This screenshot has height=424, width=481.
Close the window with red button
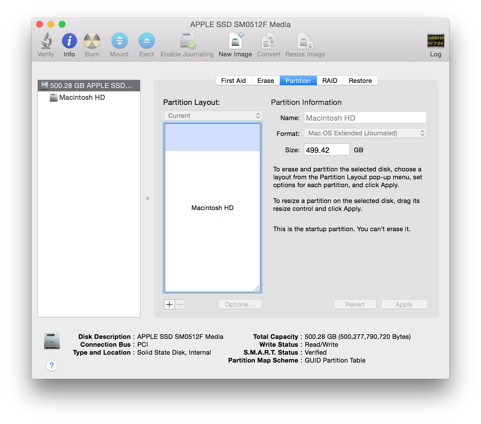click(40, 25)
